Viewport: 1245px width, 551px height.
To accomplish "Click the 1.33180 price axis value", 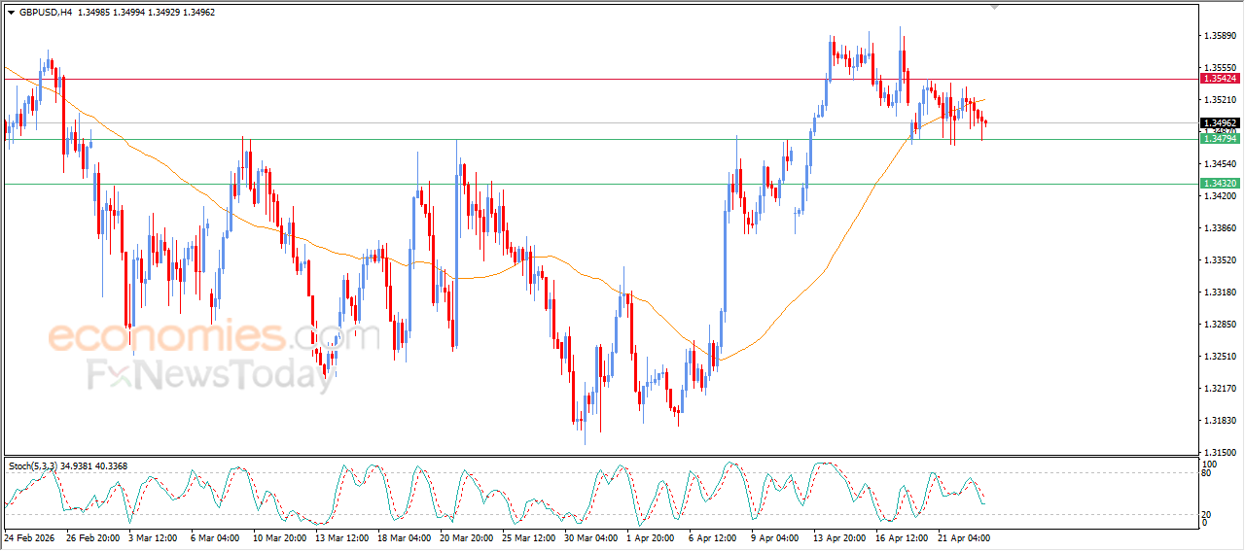I will [1220, 293].
